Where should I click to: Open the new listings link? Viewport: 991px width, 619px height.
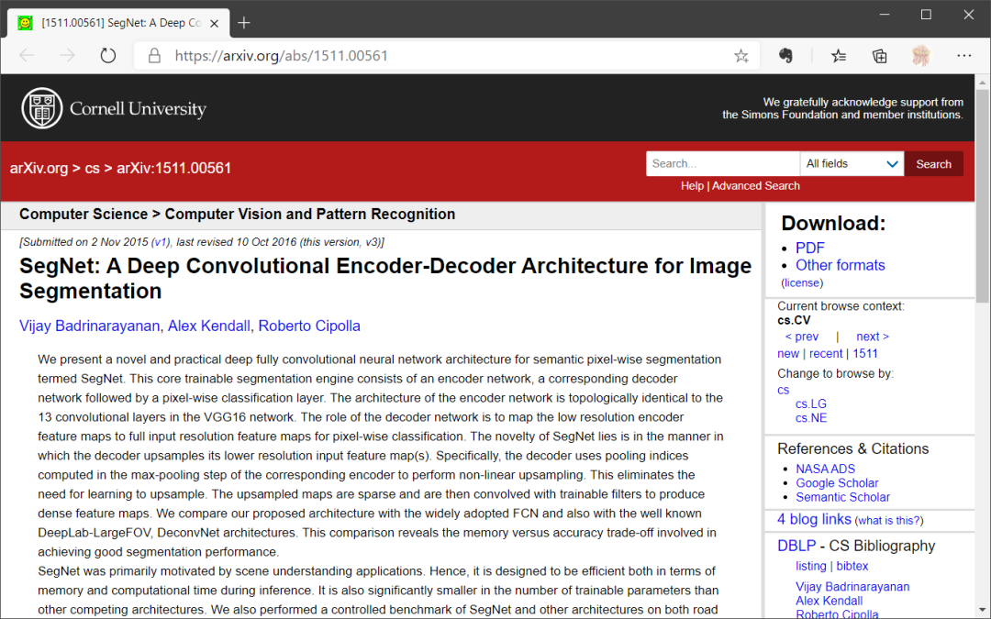pyautogui.click(x=788, y=354)
